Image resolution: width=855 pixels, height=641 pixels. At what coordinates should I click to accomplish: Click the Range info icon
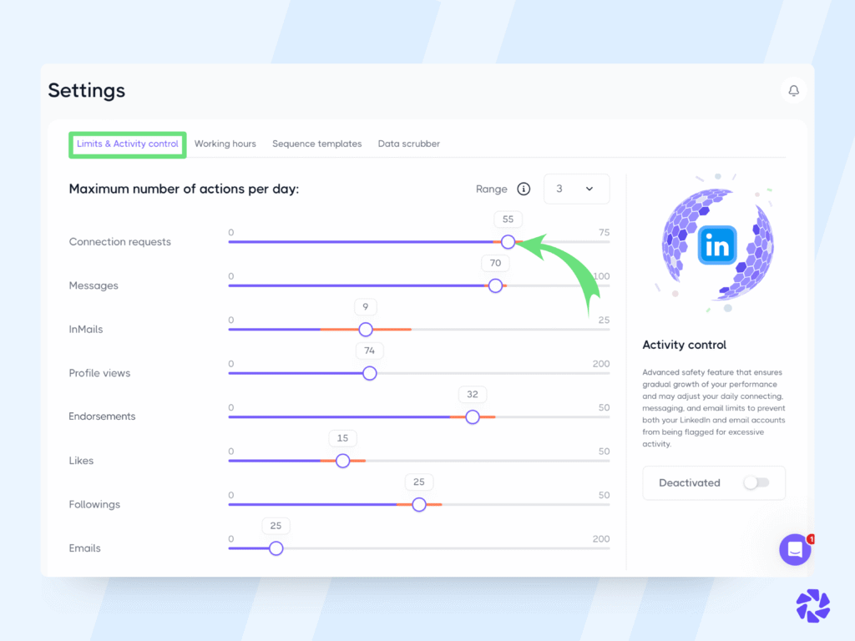(x=524, y=189)
